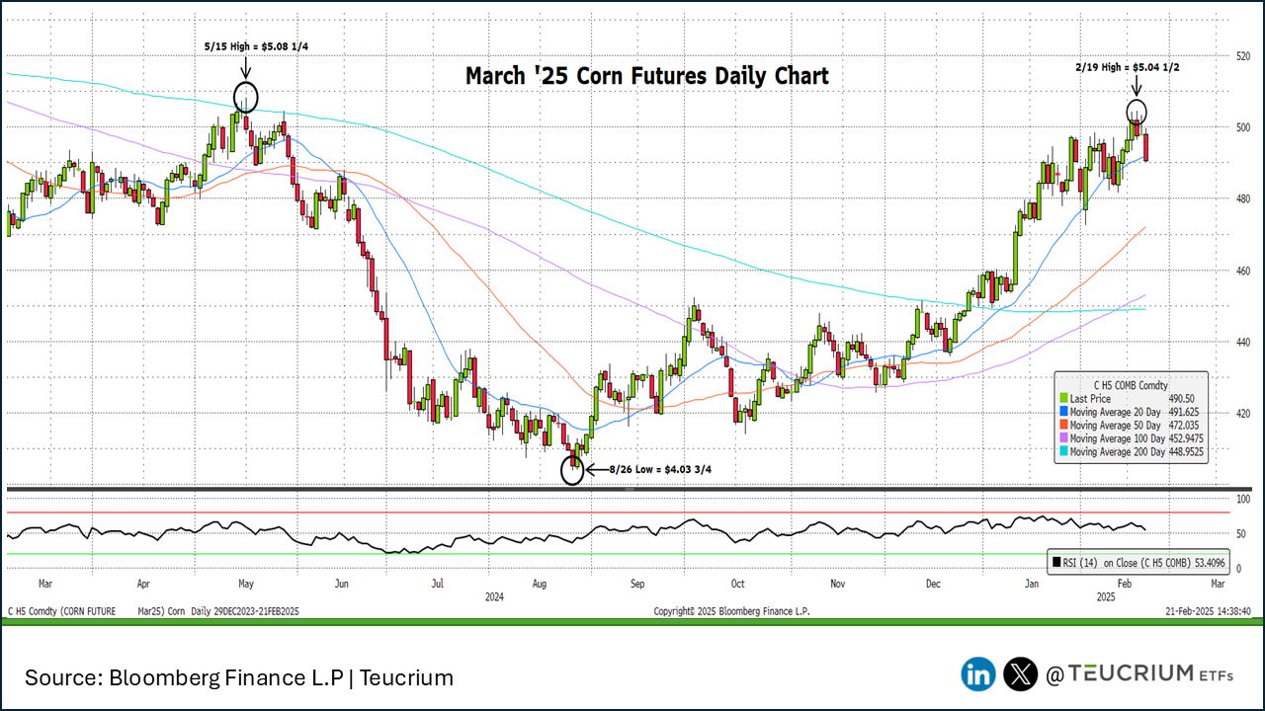Click the 200 Day average value 448.9525
1265x711 pixels.
coord(1187,451)
